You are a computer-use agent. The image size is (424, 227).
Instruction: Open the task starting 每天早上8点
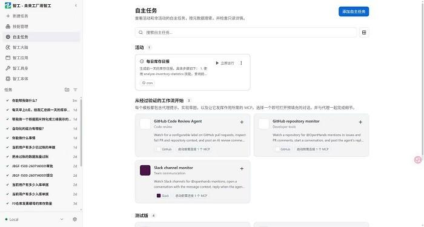tap(41, 110)
